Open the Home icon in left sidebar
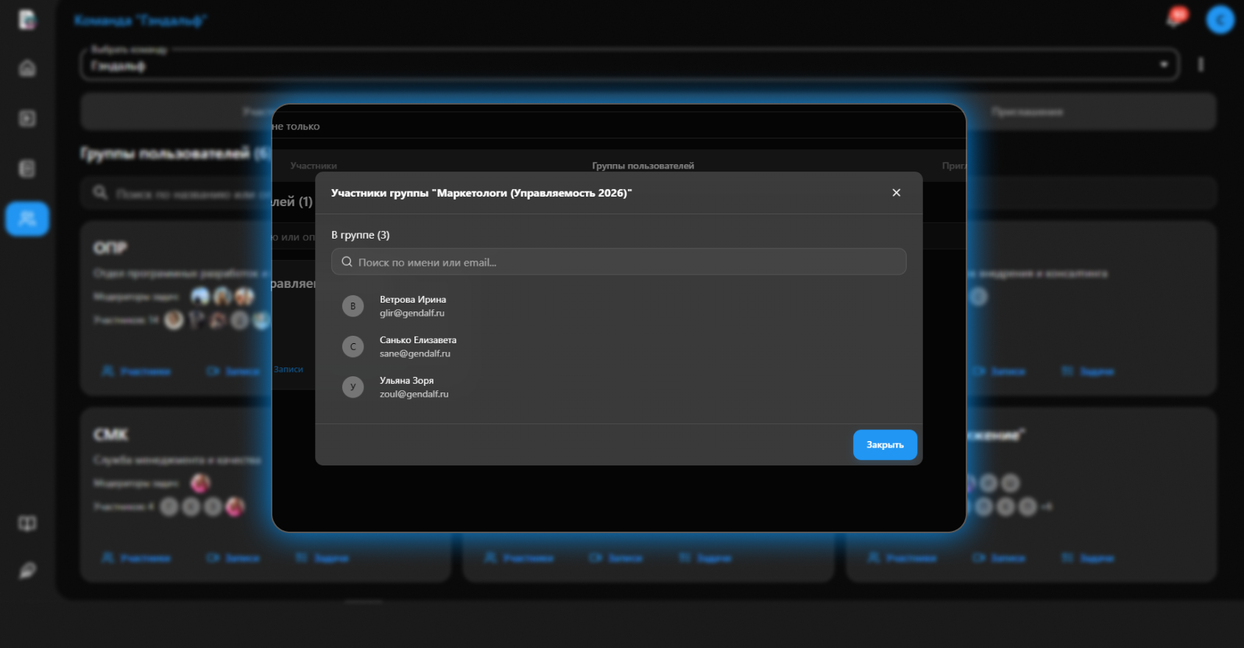The height and width of the screenshot is (648, 1244). point(27,68)
